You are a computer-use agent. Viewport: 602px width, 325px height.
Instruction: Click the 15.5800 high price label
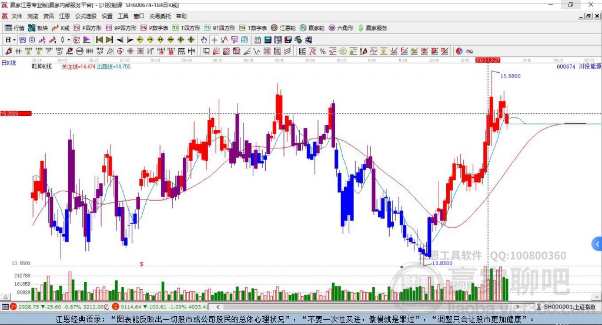[510, 76]
